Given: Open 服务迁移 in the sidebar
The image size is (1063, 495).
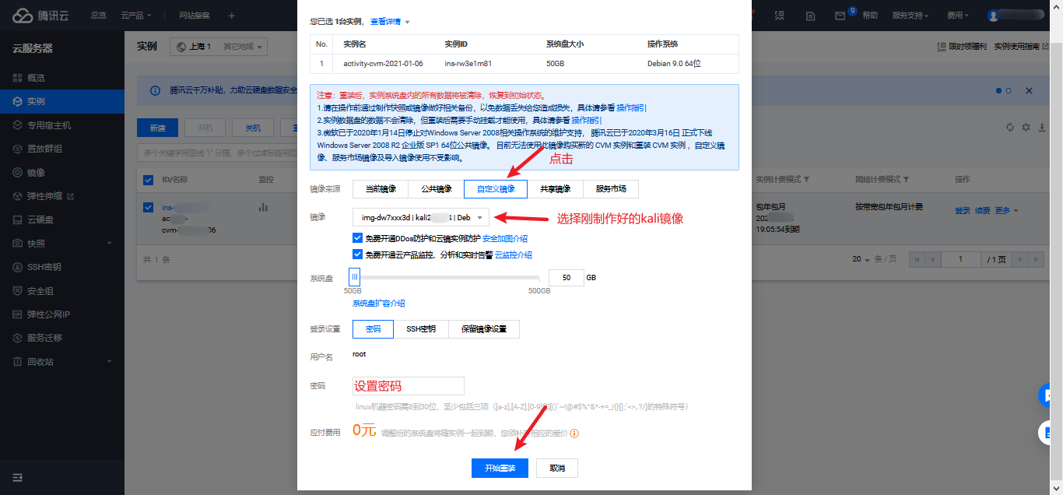Looking at the screenshot, I should tap(44, 338).
